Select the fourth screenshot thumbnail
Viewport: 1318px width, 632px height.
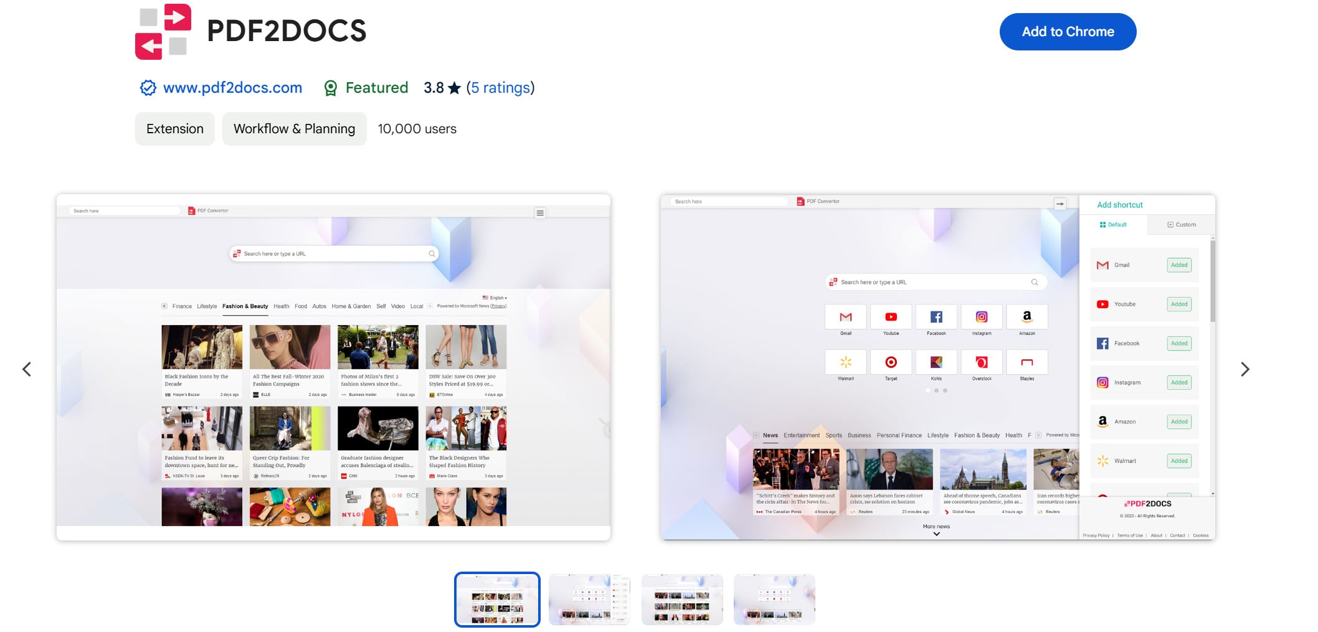click(774, 599)
